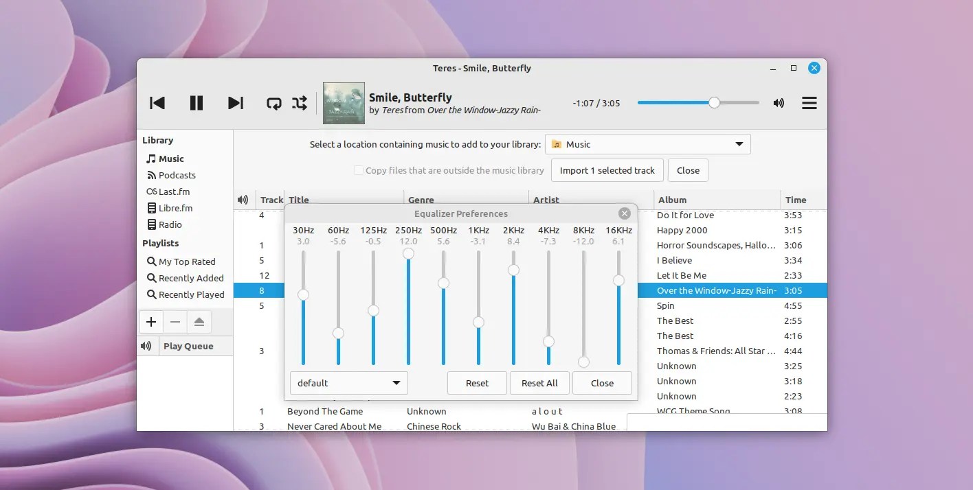Mute audio using the volume icon
Image resolution: width=973 pixels, height=490 pixels.
tap(778, 103)
